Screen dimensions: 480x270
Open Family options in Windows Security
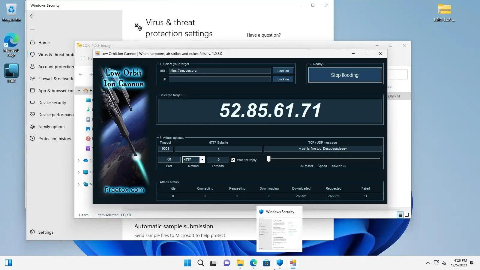coord(51,127)
